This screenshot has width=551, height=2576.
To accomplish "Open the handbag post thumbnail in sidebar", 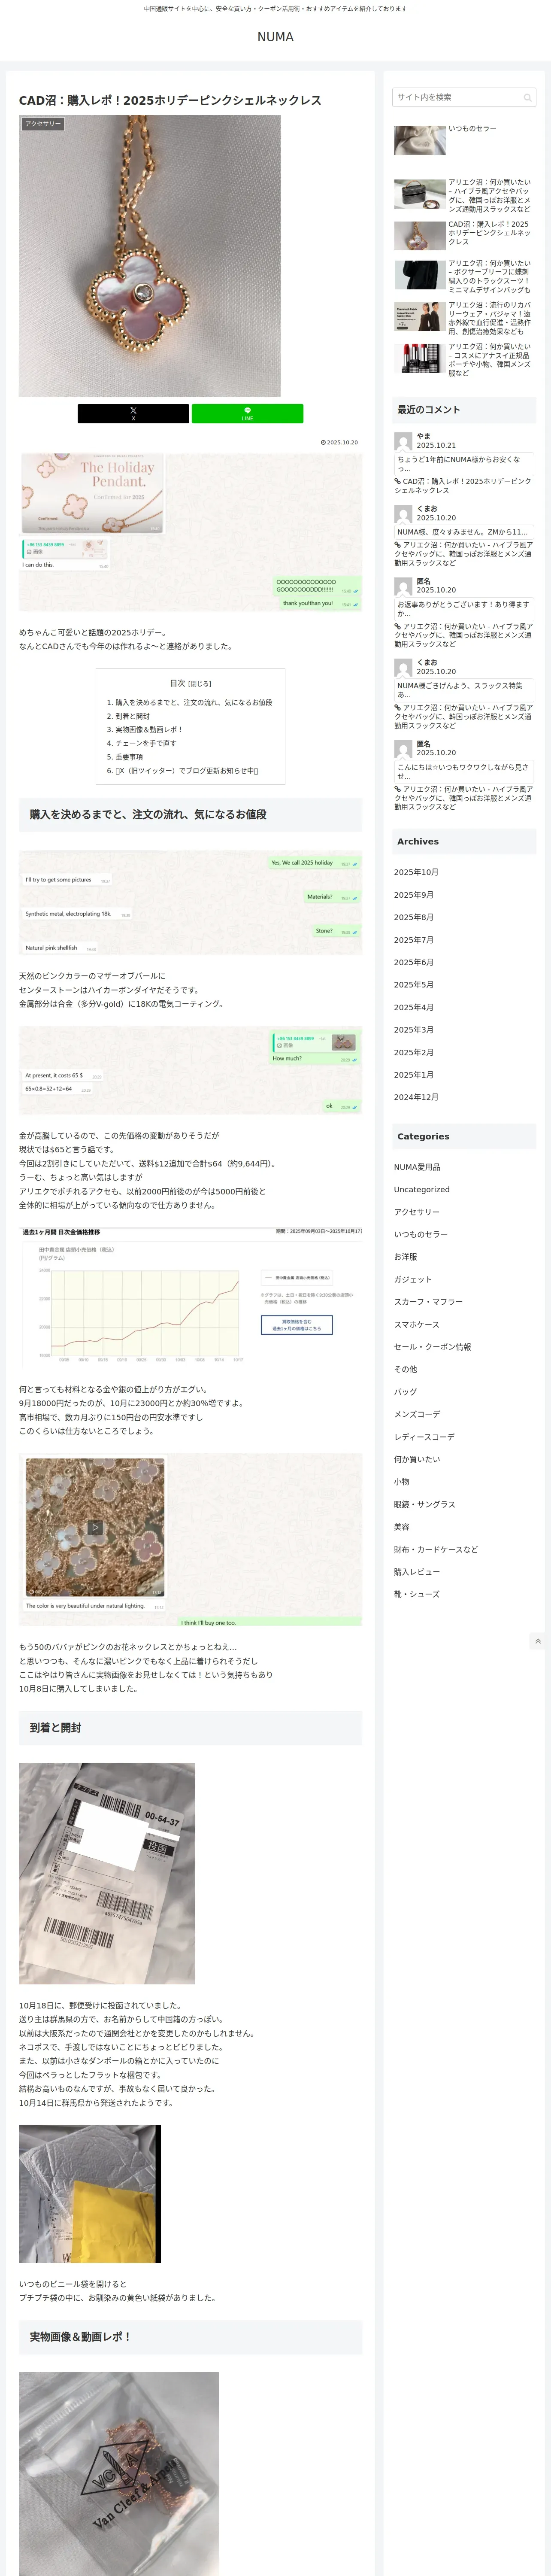I will coord(420,194).
